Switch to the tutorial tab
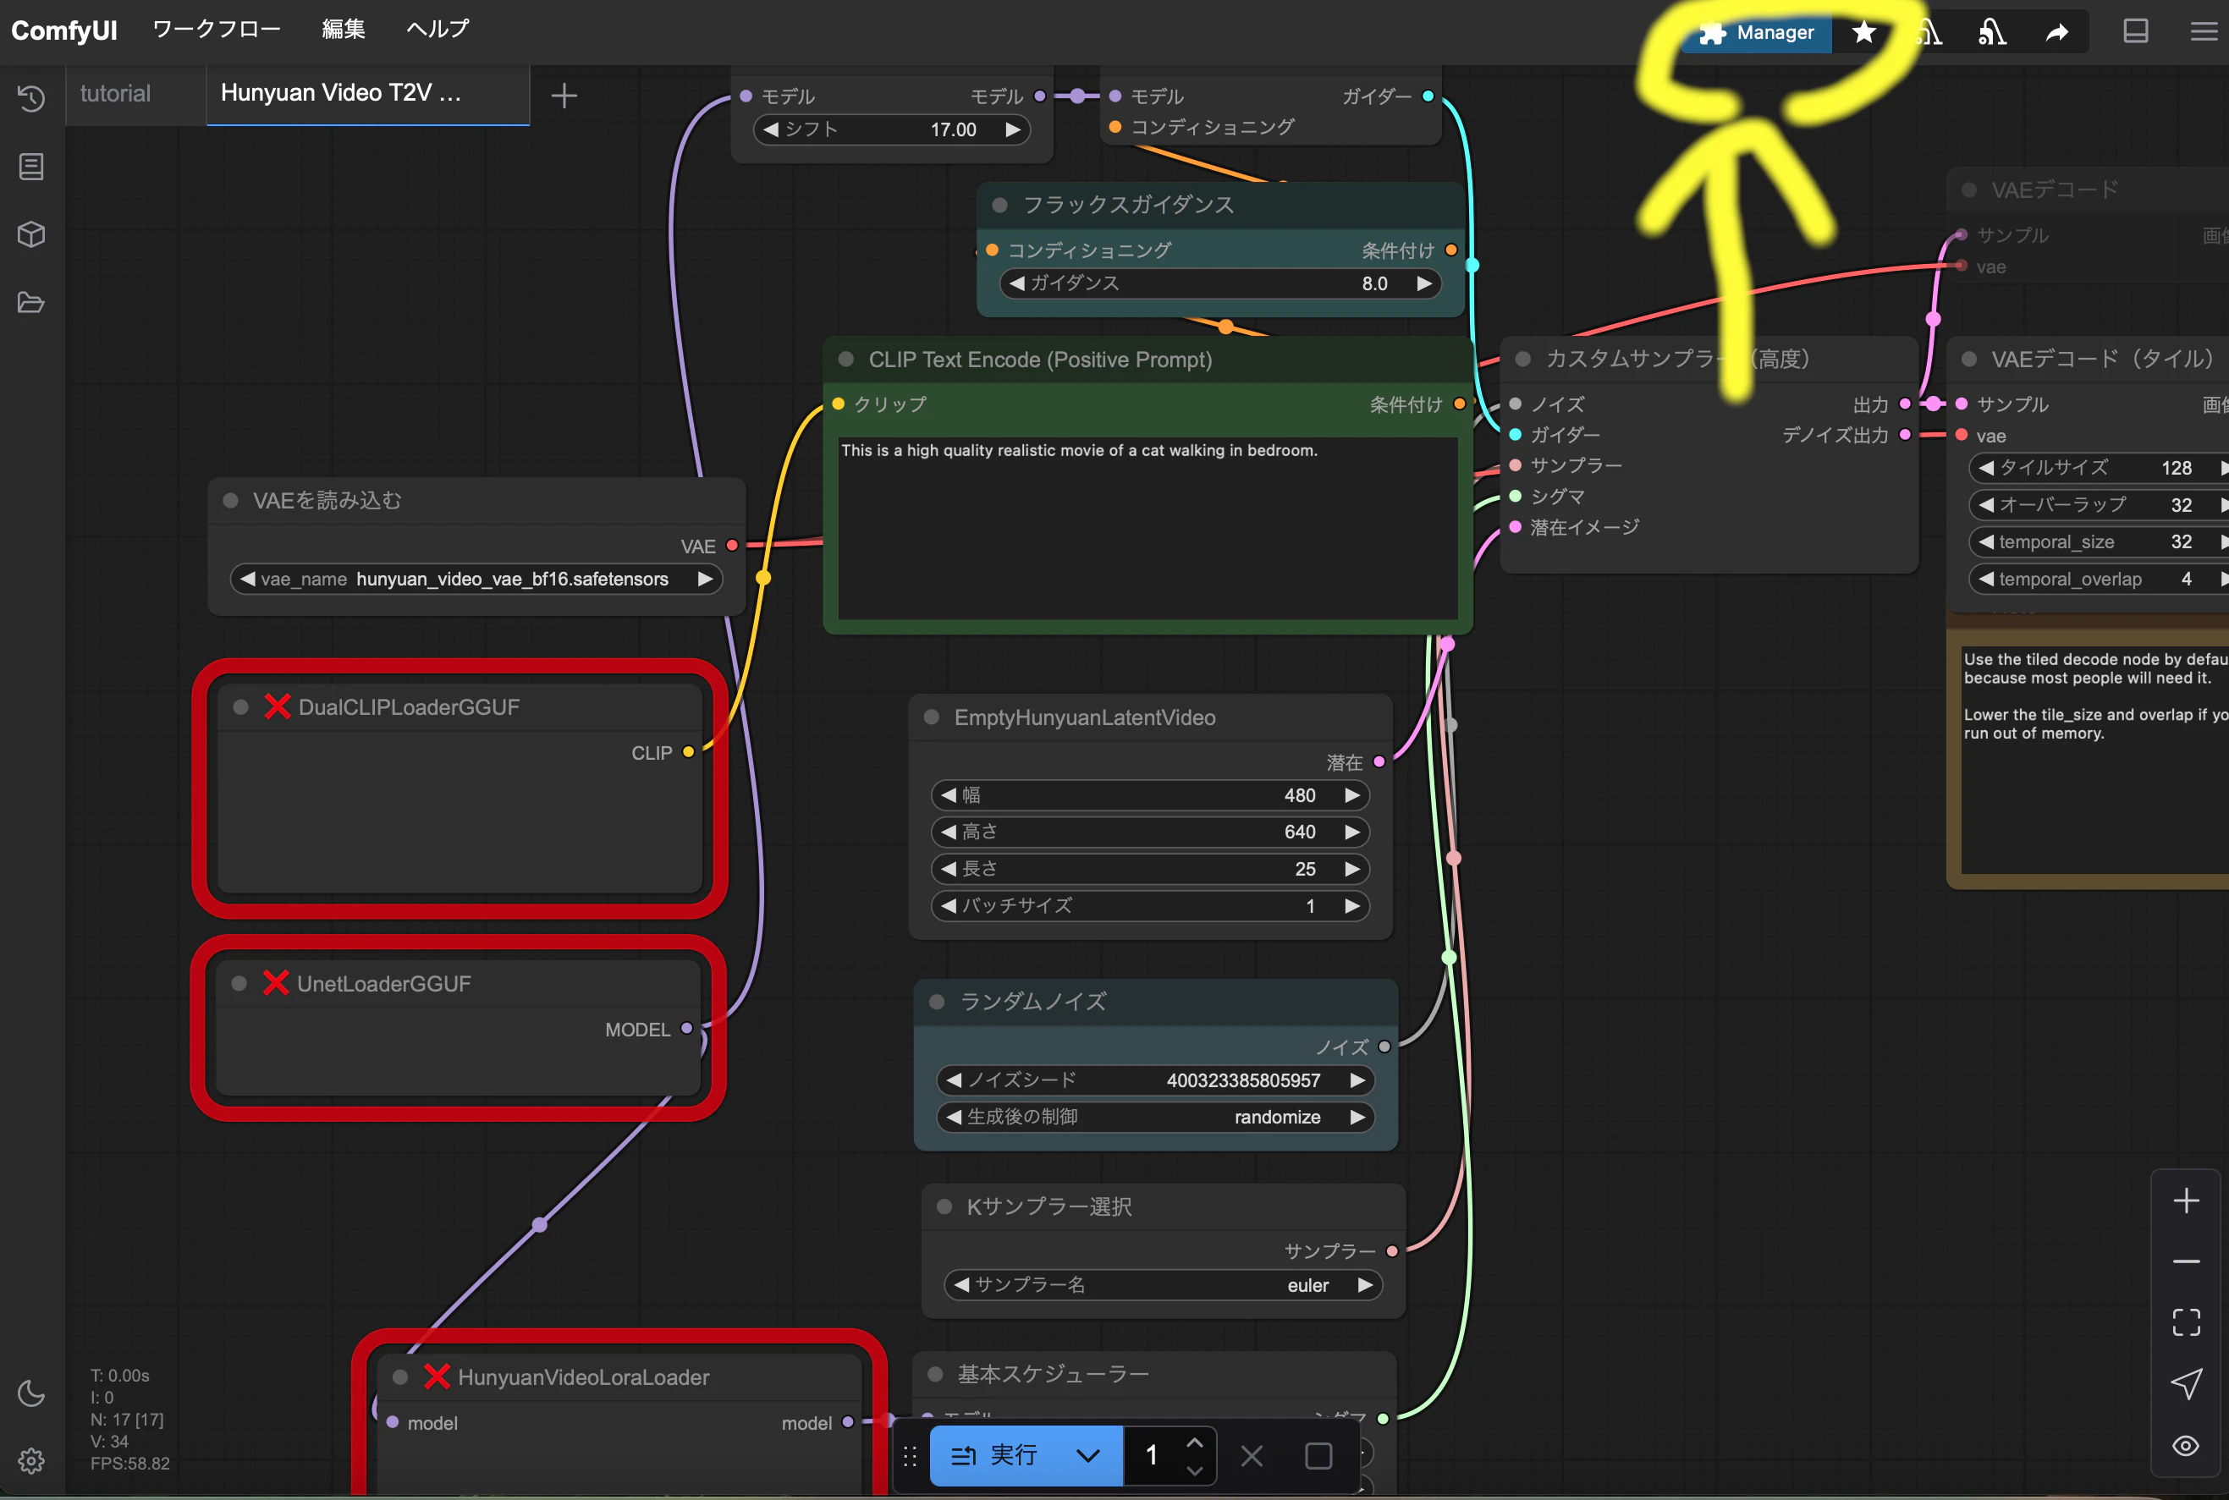 tap(116, 94)
